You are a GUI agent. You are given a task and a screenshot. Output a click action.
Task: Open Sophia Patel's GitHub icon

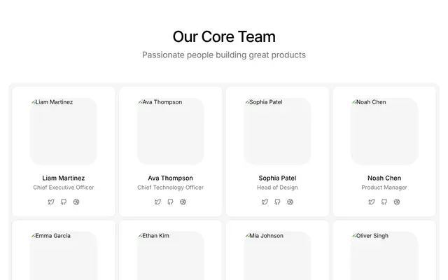tap(277, 202)
